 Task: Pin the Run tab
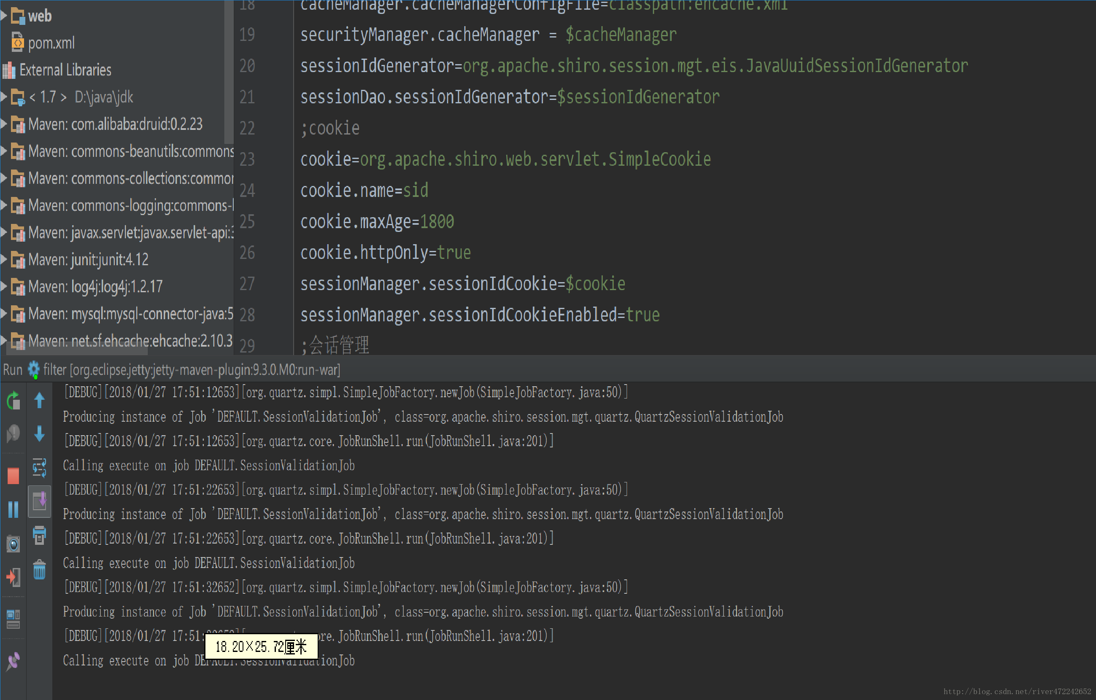13,661
